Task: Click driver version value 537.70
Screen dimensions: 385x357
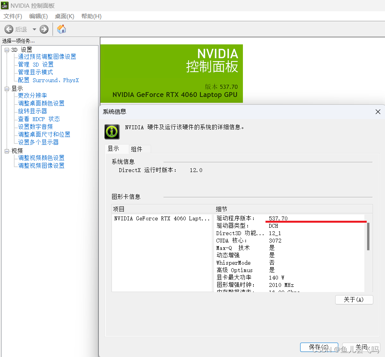Action: (x=278, y=218)
